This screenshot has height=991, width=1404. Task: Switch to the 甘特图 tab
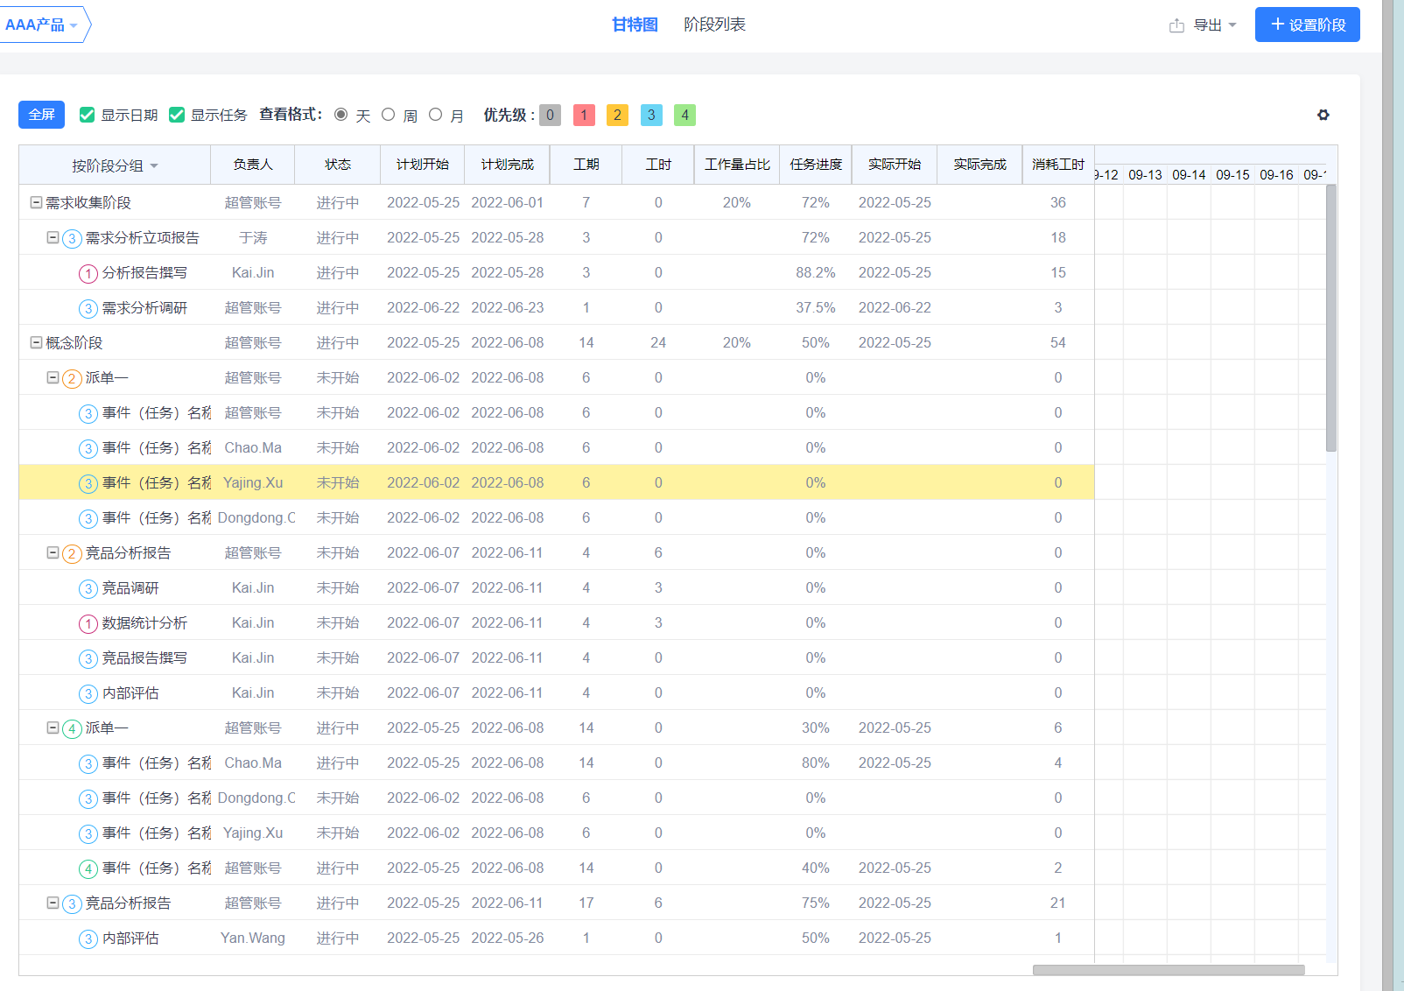pyautogui.click(x=635, y=25)
